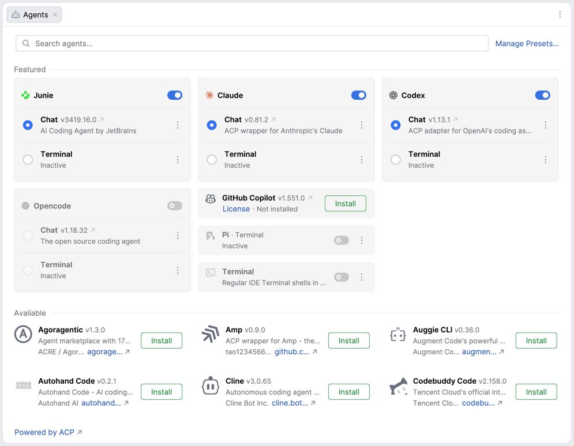Viewport: 574px width, 446px height.
Task: Open the GitHub Copilot License link
Action: (236, 209)
